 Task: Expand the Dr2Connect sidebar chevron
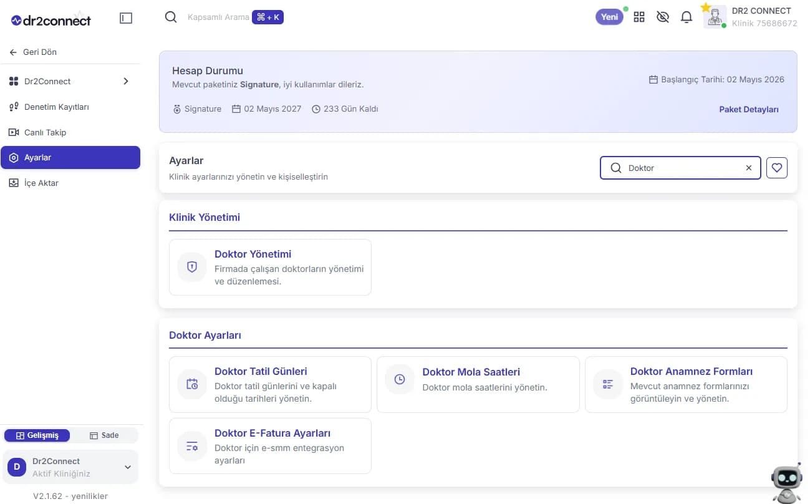pyautogui.click(x=126, y=81)
